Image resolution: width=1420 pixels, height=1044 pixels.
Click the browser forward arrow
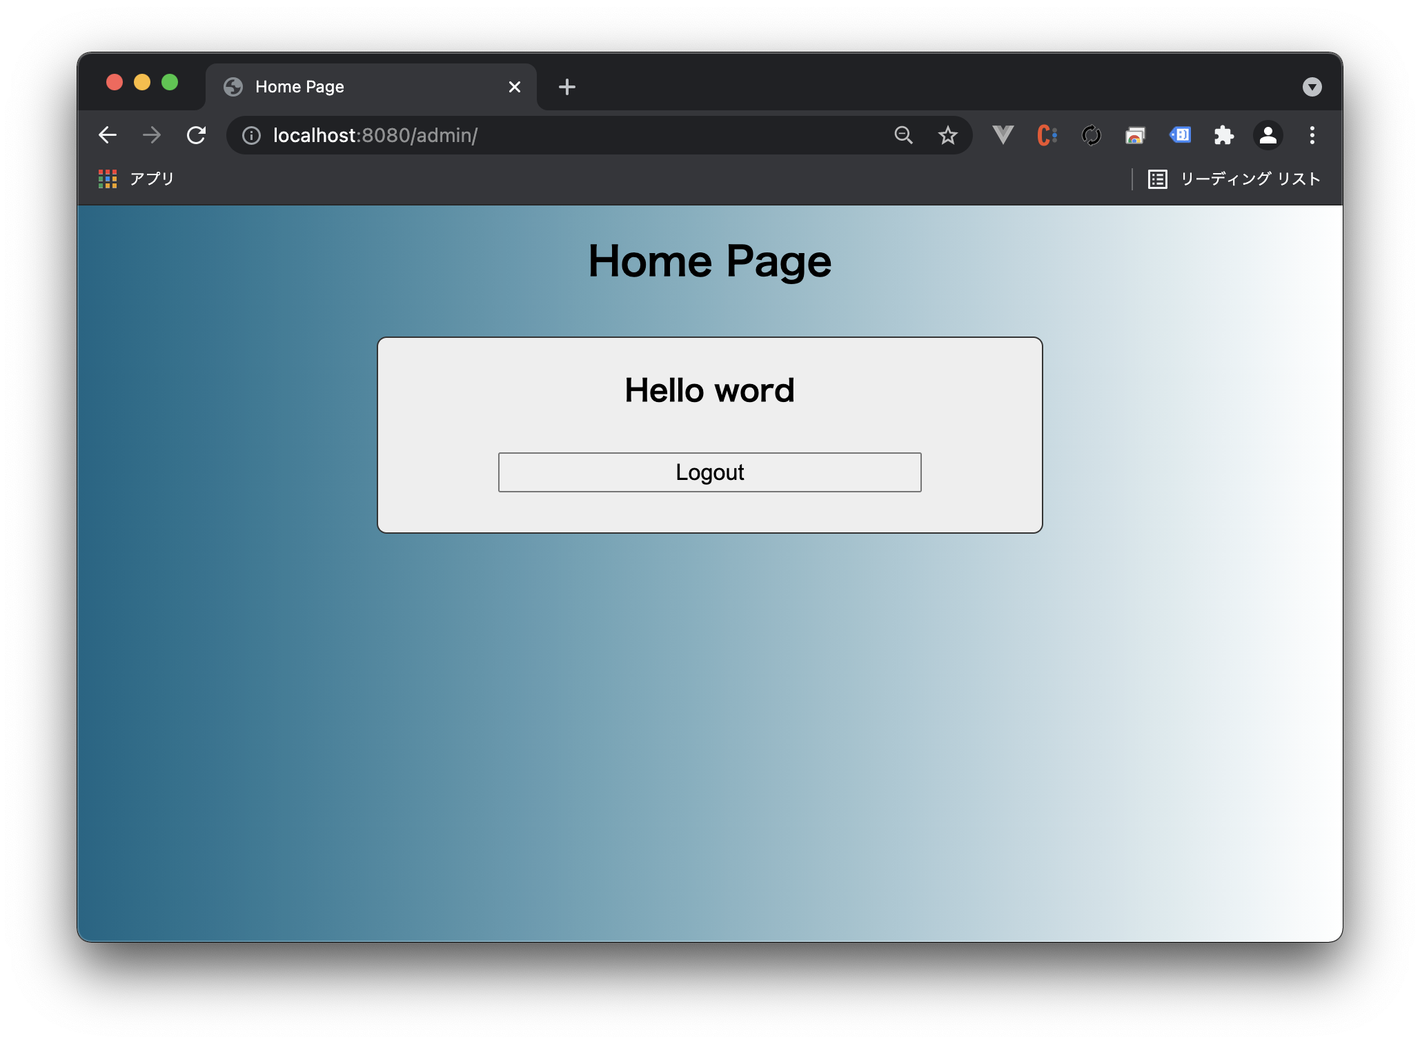click(152, 135)
